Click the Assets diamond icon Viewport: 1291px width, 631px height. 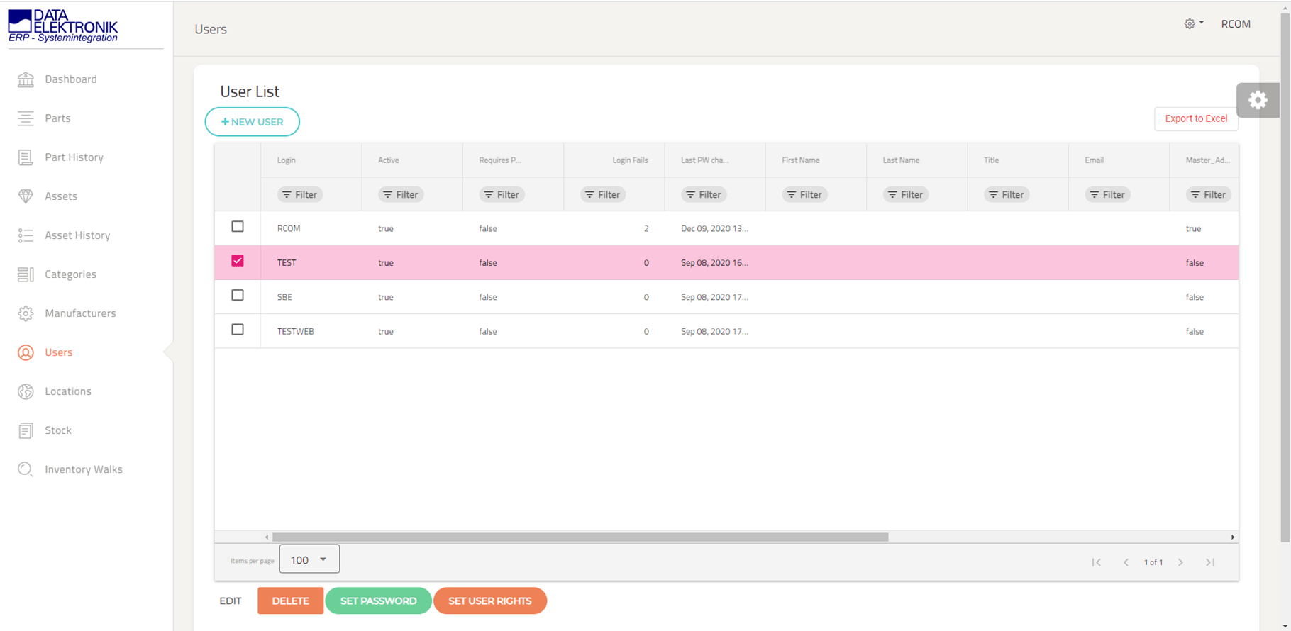(x=26, y=196)
